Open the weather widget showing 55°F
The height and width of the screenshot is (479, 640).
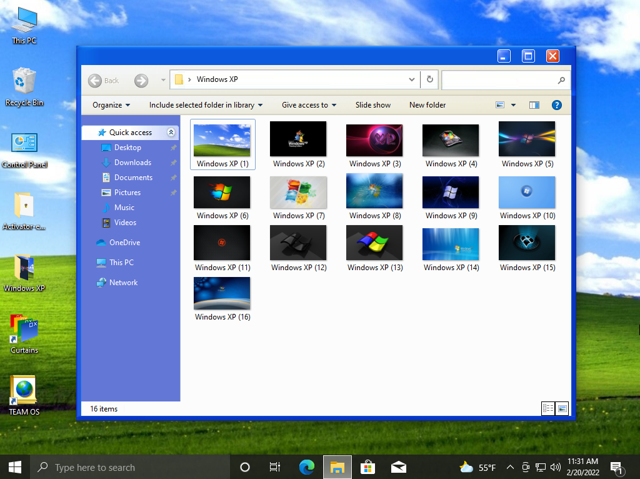(477, 467)
